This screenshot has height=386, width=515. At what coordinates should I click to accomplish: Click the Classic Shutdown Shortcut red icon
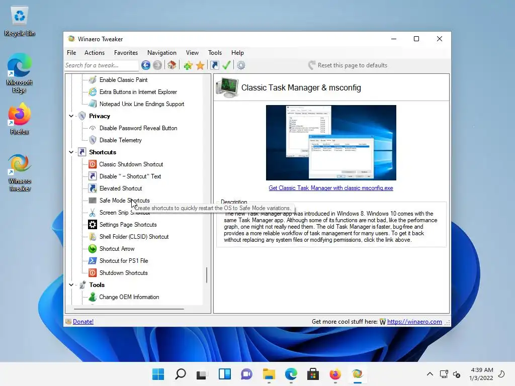click(x=93, y=164)
